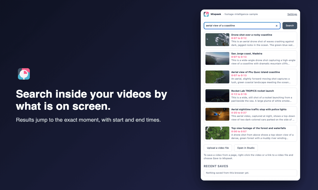Select 'Aerial view of Phu Quoc island coastline' title
Image resolution: width=318 pixels, height=190 pixels.
pos(256,72)
